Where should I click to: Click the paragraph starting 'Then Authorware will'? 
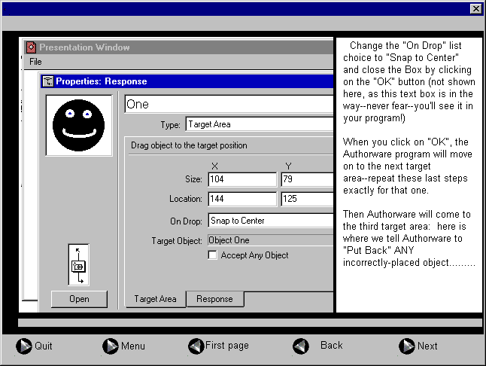click(x=409, y=238)
